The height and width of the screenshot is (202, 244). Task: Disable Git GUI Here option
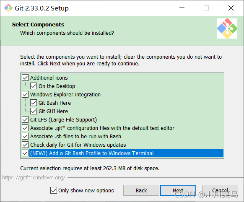[x=34, y=111]
